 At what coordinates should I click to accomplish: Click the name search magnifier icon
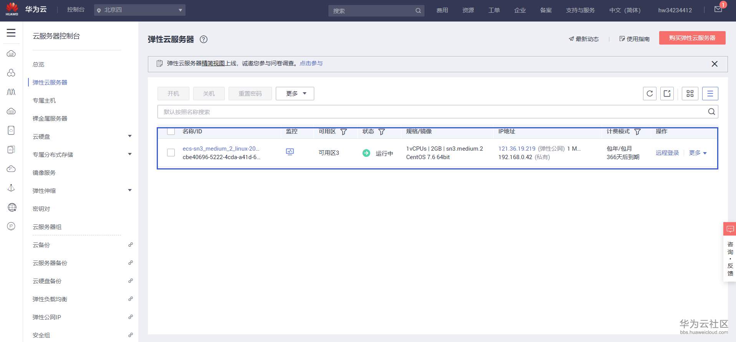[x=712, y=112]
